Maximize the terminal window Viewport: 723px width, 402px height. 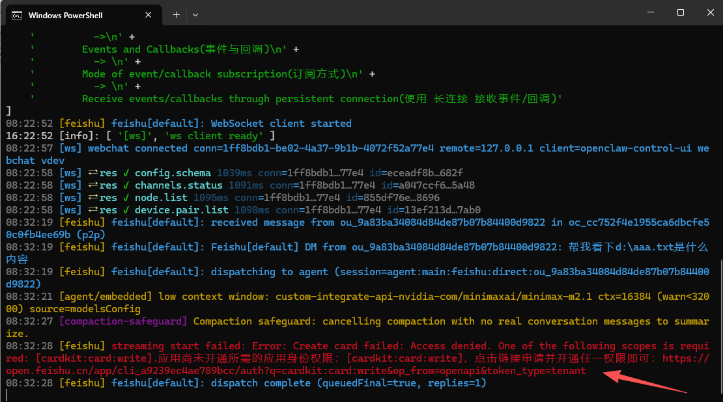[681, 12]
